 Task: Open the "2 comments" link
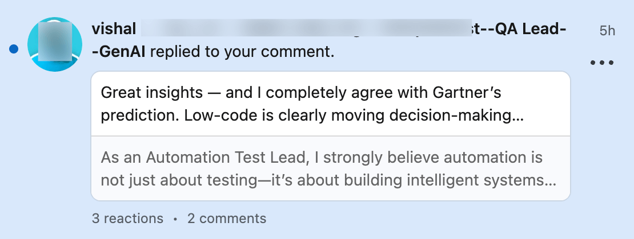[x=227, y=218]
